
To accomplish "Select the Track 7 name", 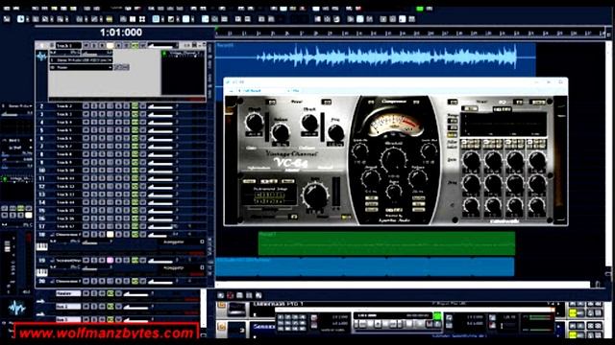I will [64, 147].
